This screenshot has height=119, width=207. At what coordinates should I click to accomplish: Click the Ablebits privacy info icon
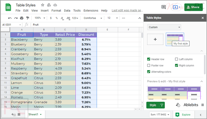point(178,105)
